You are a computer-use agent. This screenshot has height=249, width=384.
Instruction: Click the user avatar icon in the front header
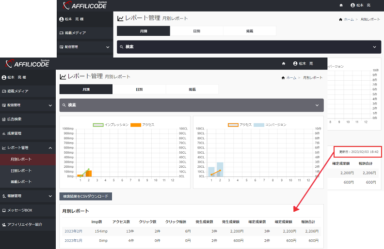[x=295, y=64]
